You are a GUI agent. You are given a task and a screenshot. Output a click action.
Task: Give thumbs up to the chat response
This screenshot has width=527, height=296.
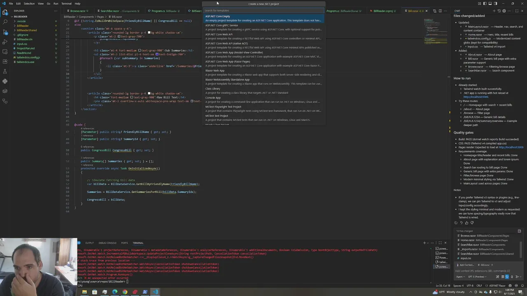point(466,223)
